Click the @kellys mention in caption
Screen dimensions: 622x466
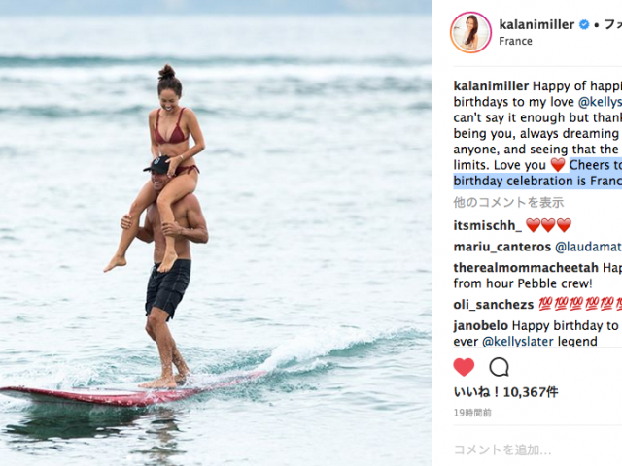600,102
